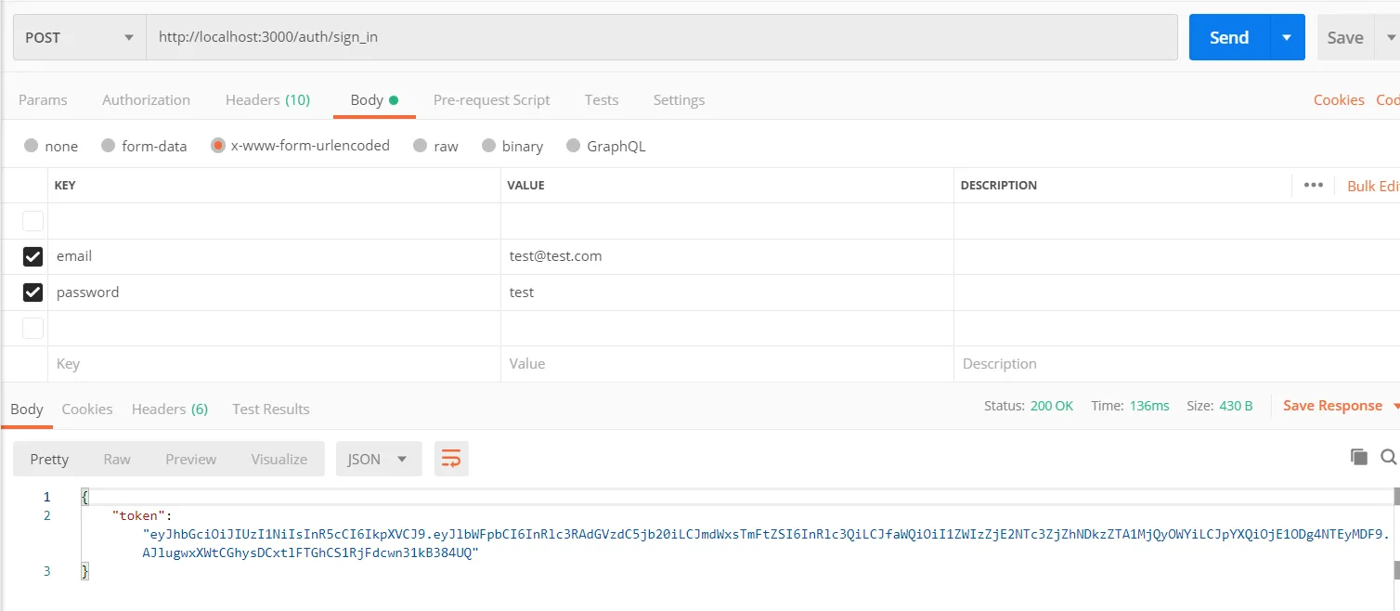Select x-www-form-urlencoded radio option

point(218,146)
